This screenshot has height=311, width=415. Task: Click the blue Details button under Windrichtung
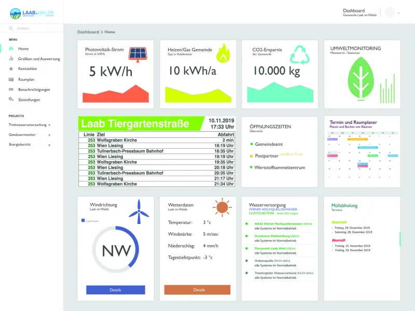point(115,290)
